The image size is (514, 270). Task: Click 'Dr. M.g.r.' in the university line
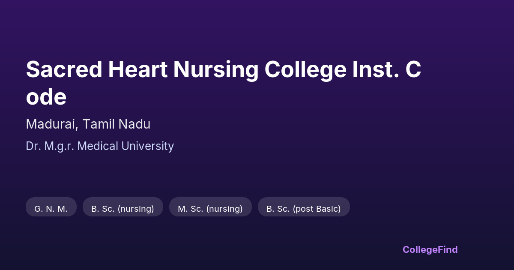point(50,146)
